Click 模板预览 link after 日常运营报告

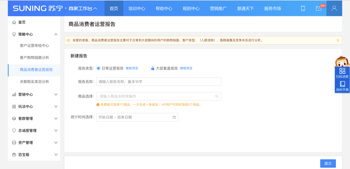(132, 68)
